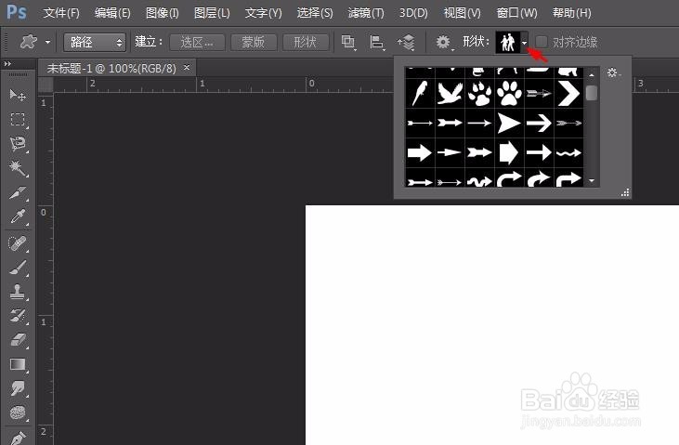Select the Brush tool

tap(18, 268)
